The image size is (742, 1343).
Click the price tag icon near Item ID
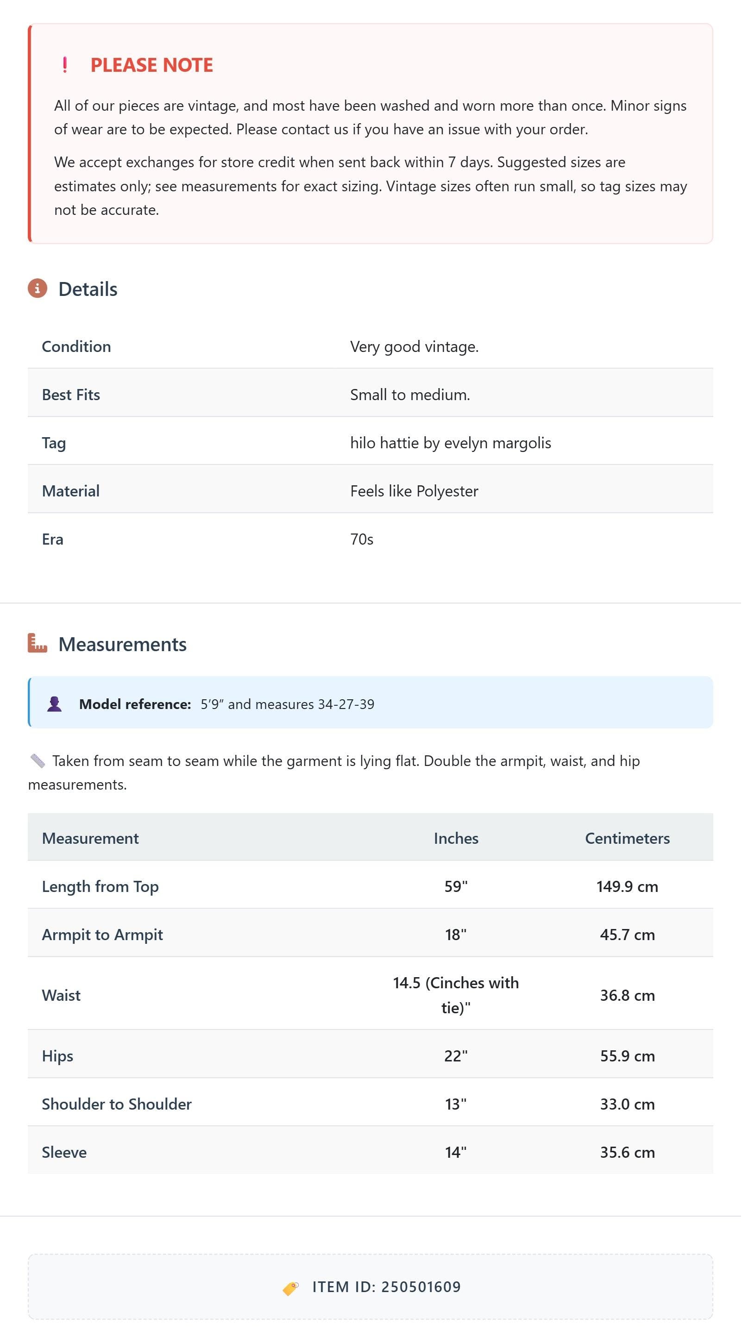(290, 1288)
